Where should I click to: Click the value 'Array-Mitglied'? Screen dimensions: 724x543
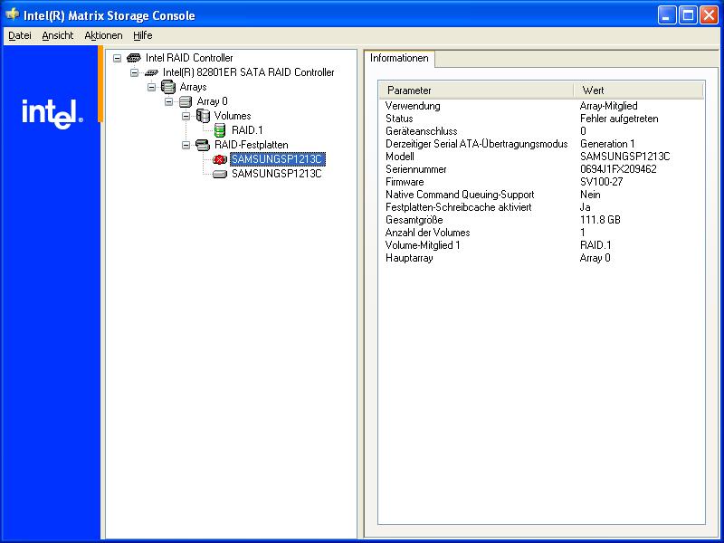tap(608, 106)
